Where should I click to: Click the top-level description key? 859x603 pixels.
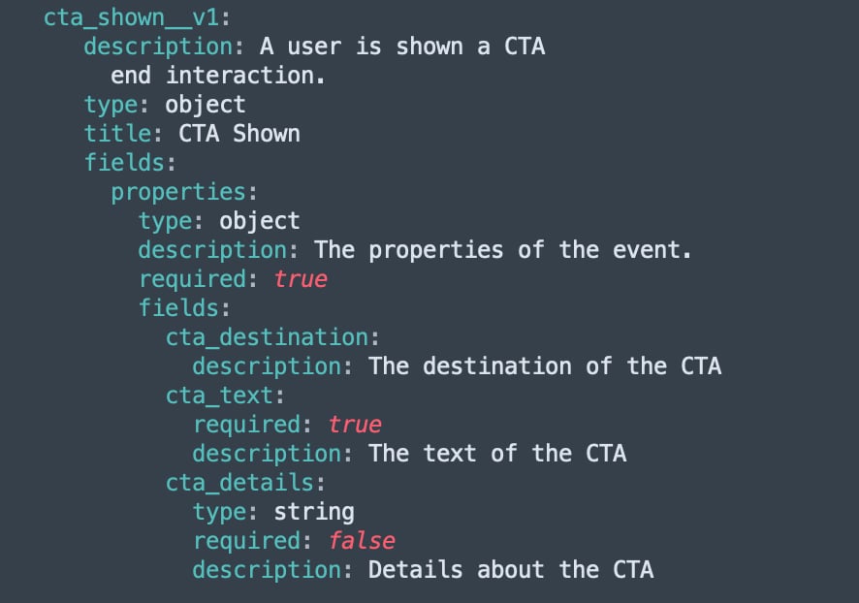(158, 48)
